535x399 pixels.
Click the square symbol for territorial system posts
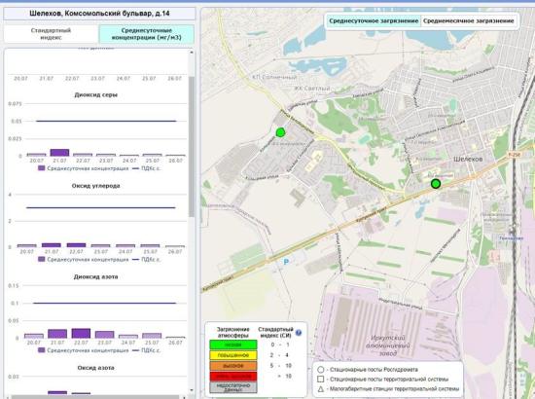[x=321, y=380]
